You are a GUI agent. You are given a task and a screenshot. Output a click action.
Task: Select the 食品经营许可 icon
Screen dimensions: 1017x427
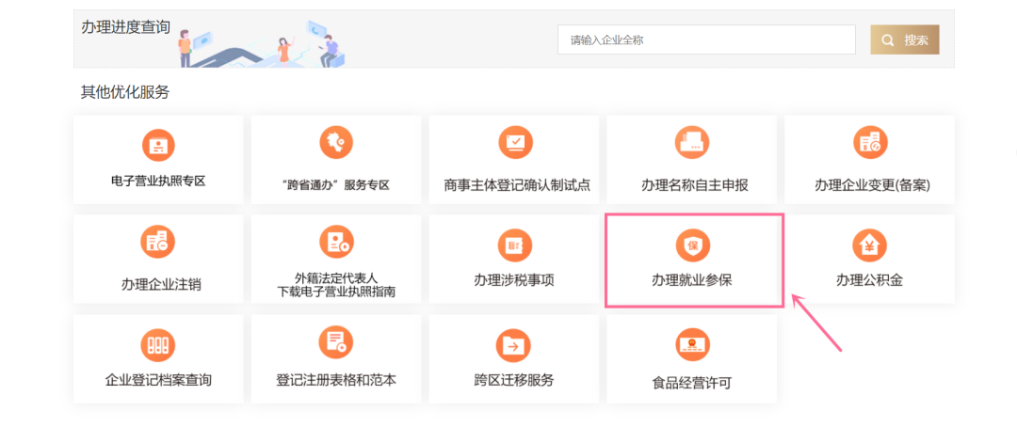coord(692,345)
